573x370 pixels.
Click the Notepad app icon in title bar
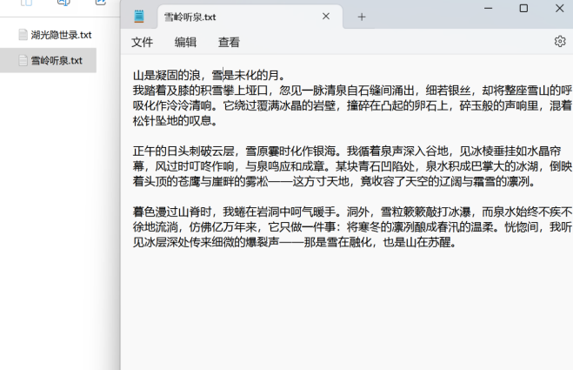point(139,17)
